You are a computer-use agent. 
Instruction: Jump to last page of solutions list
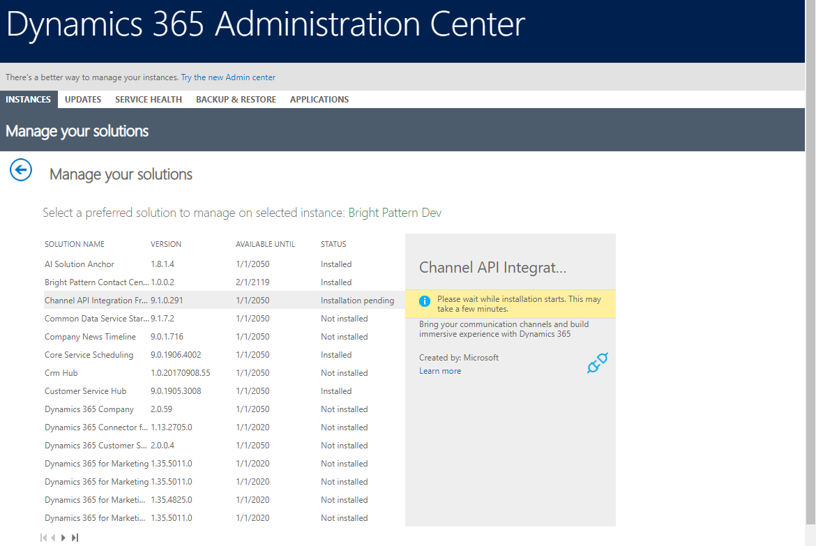coord(75,538)
